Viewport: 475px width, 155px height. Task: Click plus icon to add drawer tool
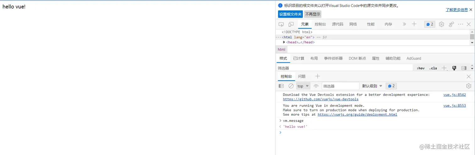click(318, 76)
